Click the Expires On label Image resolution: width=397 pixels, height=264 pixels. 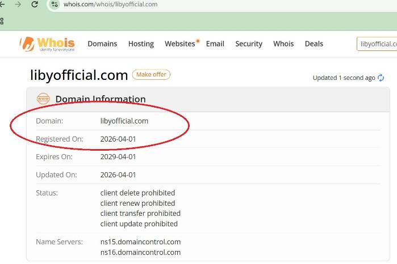click(x=54, y=157)
